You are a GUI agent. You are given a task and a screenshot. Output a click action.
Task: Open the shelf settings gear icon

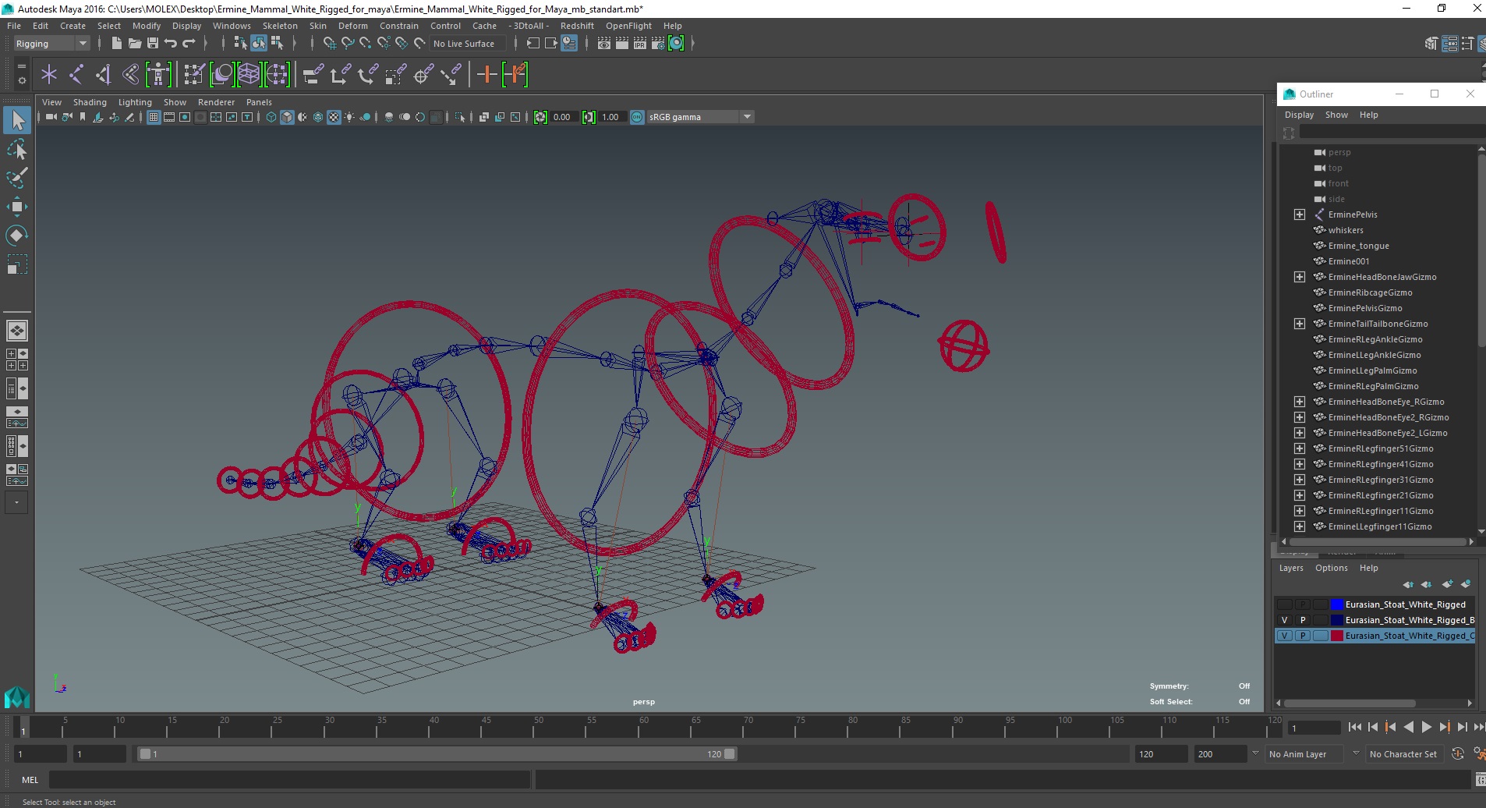(22, 80)
